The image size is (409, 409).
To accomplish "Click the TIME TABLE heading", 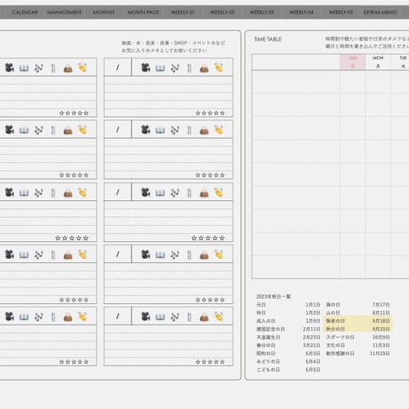I will 268,39.
